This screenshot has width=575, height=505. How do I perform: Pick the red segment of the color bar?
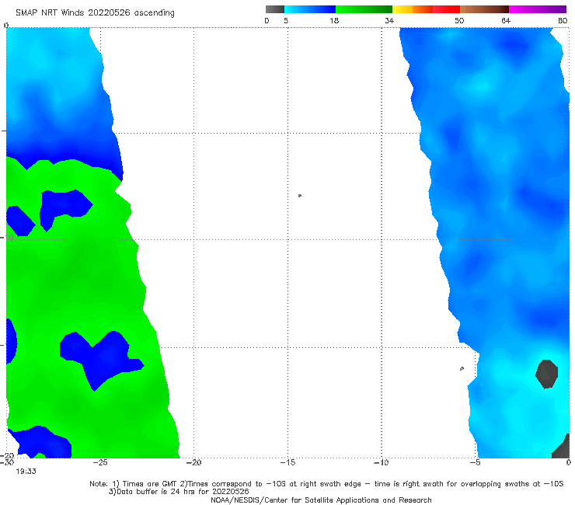pos(447,9)
